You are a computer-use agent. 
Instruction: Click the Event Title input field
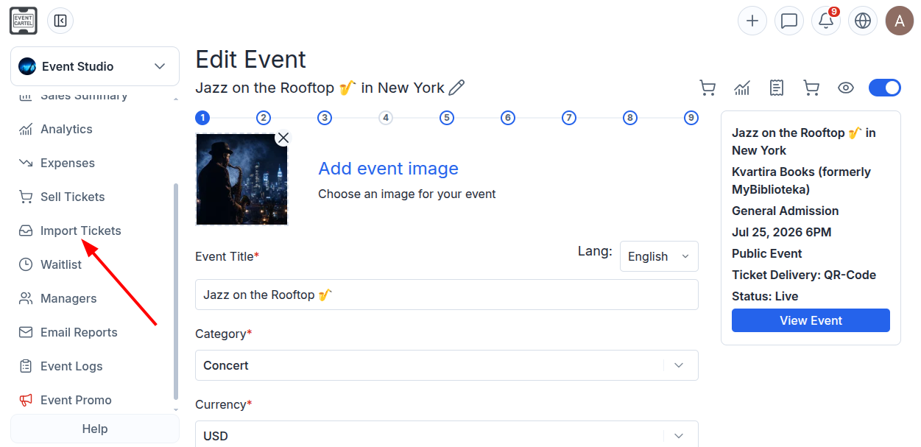(447, 295)
